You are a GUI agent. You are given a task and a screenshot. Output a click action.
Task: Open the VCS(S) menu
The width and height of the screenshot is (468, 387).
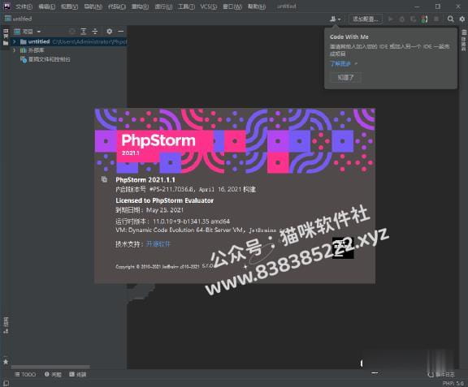(208, 6)
